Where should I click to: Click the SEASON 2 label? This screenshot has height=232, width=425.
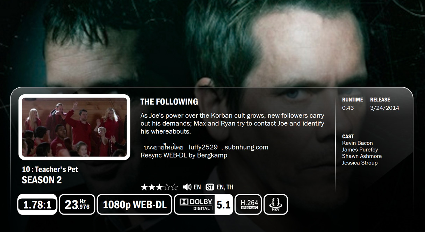42,180
